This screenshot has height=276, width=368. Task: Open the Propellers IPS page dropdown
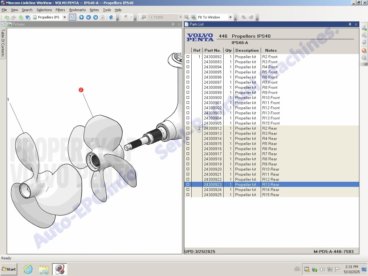(x=65, y=17)
